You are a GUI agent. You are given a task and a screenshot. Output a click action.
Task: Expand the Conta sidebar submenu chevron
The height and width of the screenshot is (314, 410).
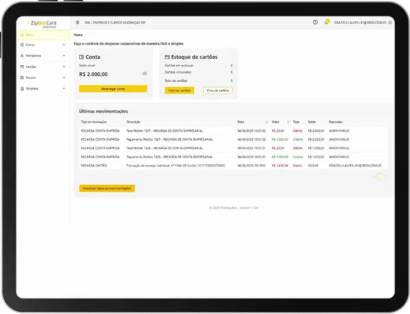point(63,45)
